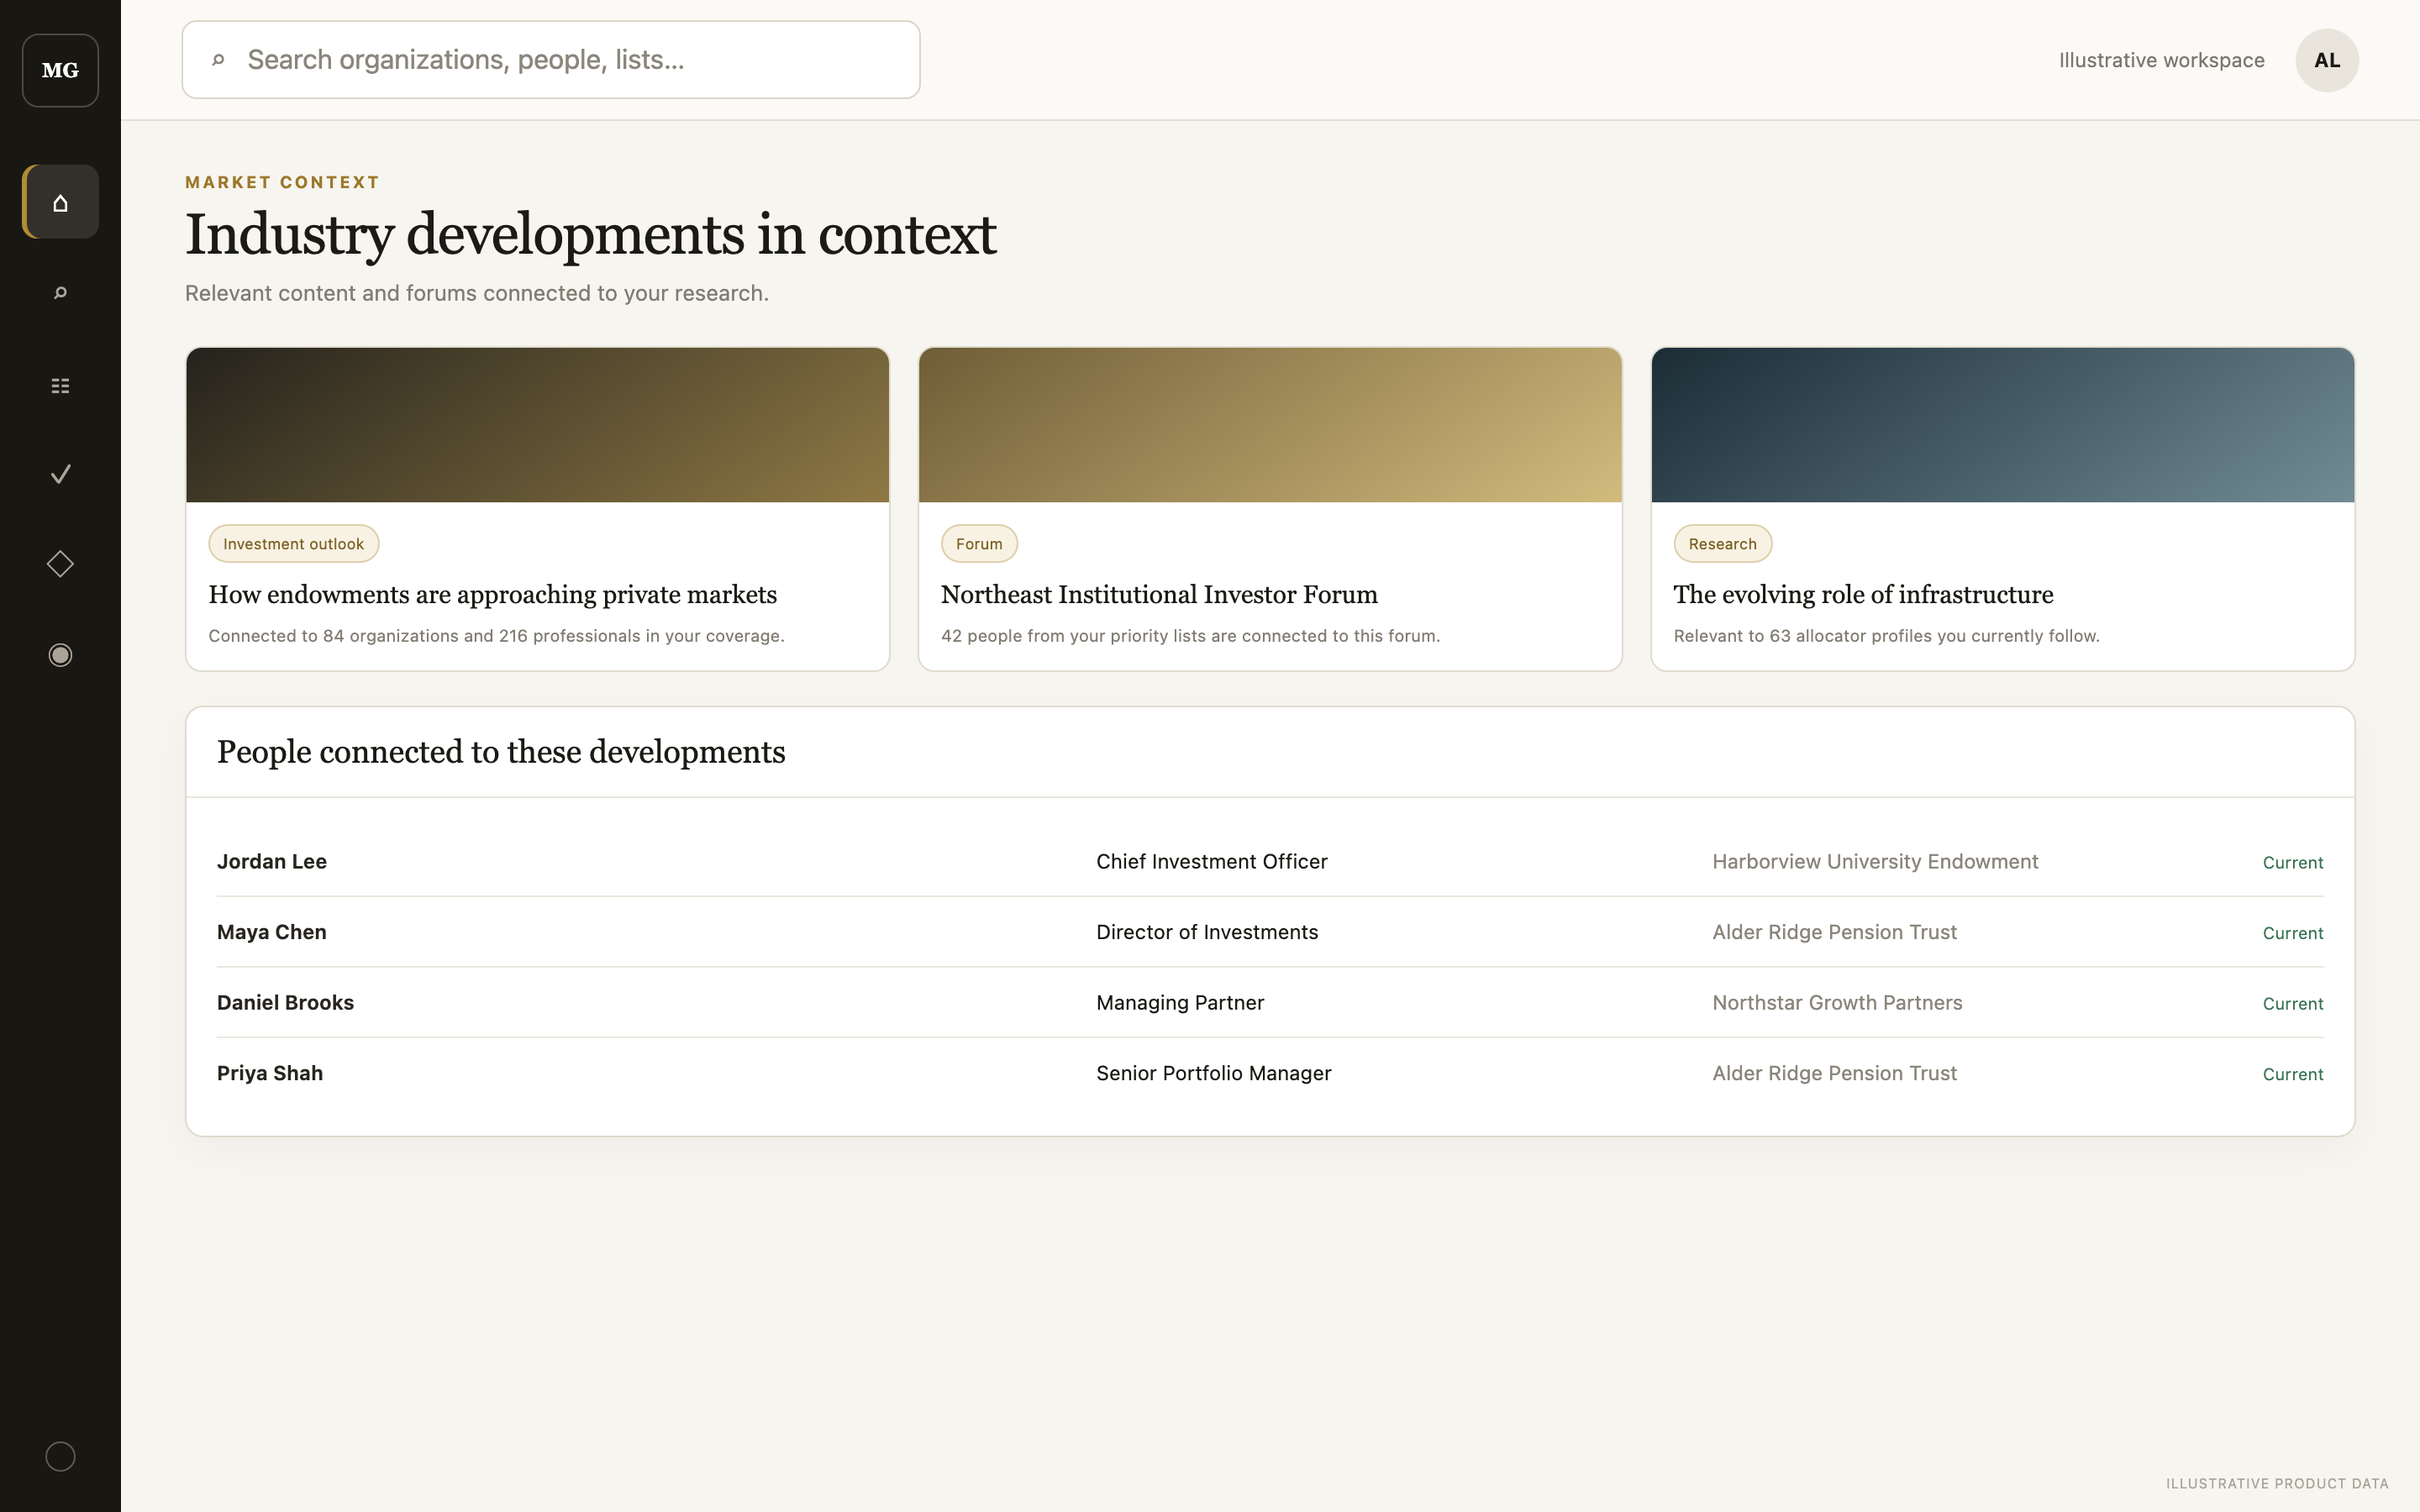
Task: Open Harborview University Endowment organization
Action: coord(1875,862)
